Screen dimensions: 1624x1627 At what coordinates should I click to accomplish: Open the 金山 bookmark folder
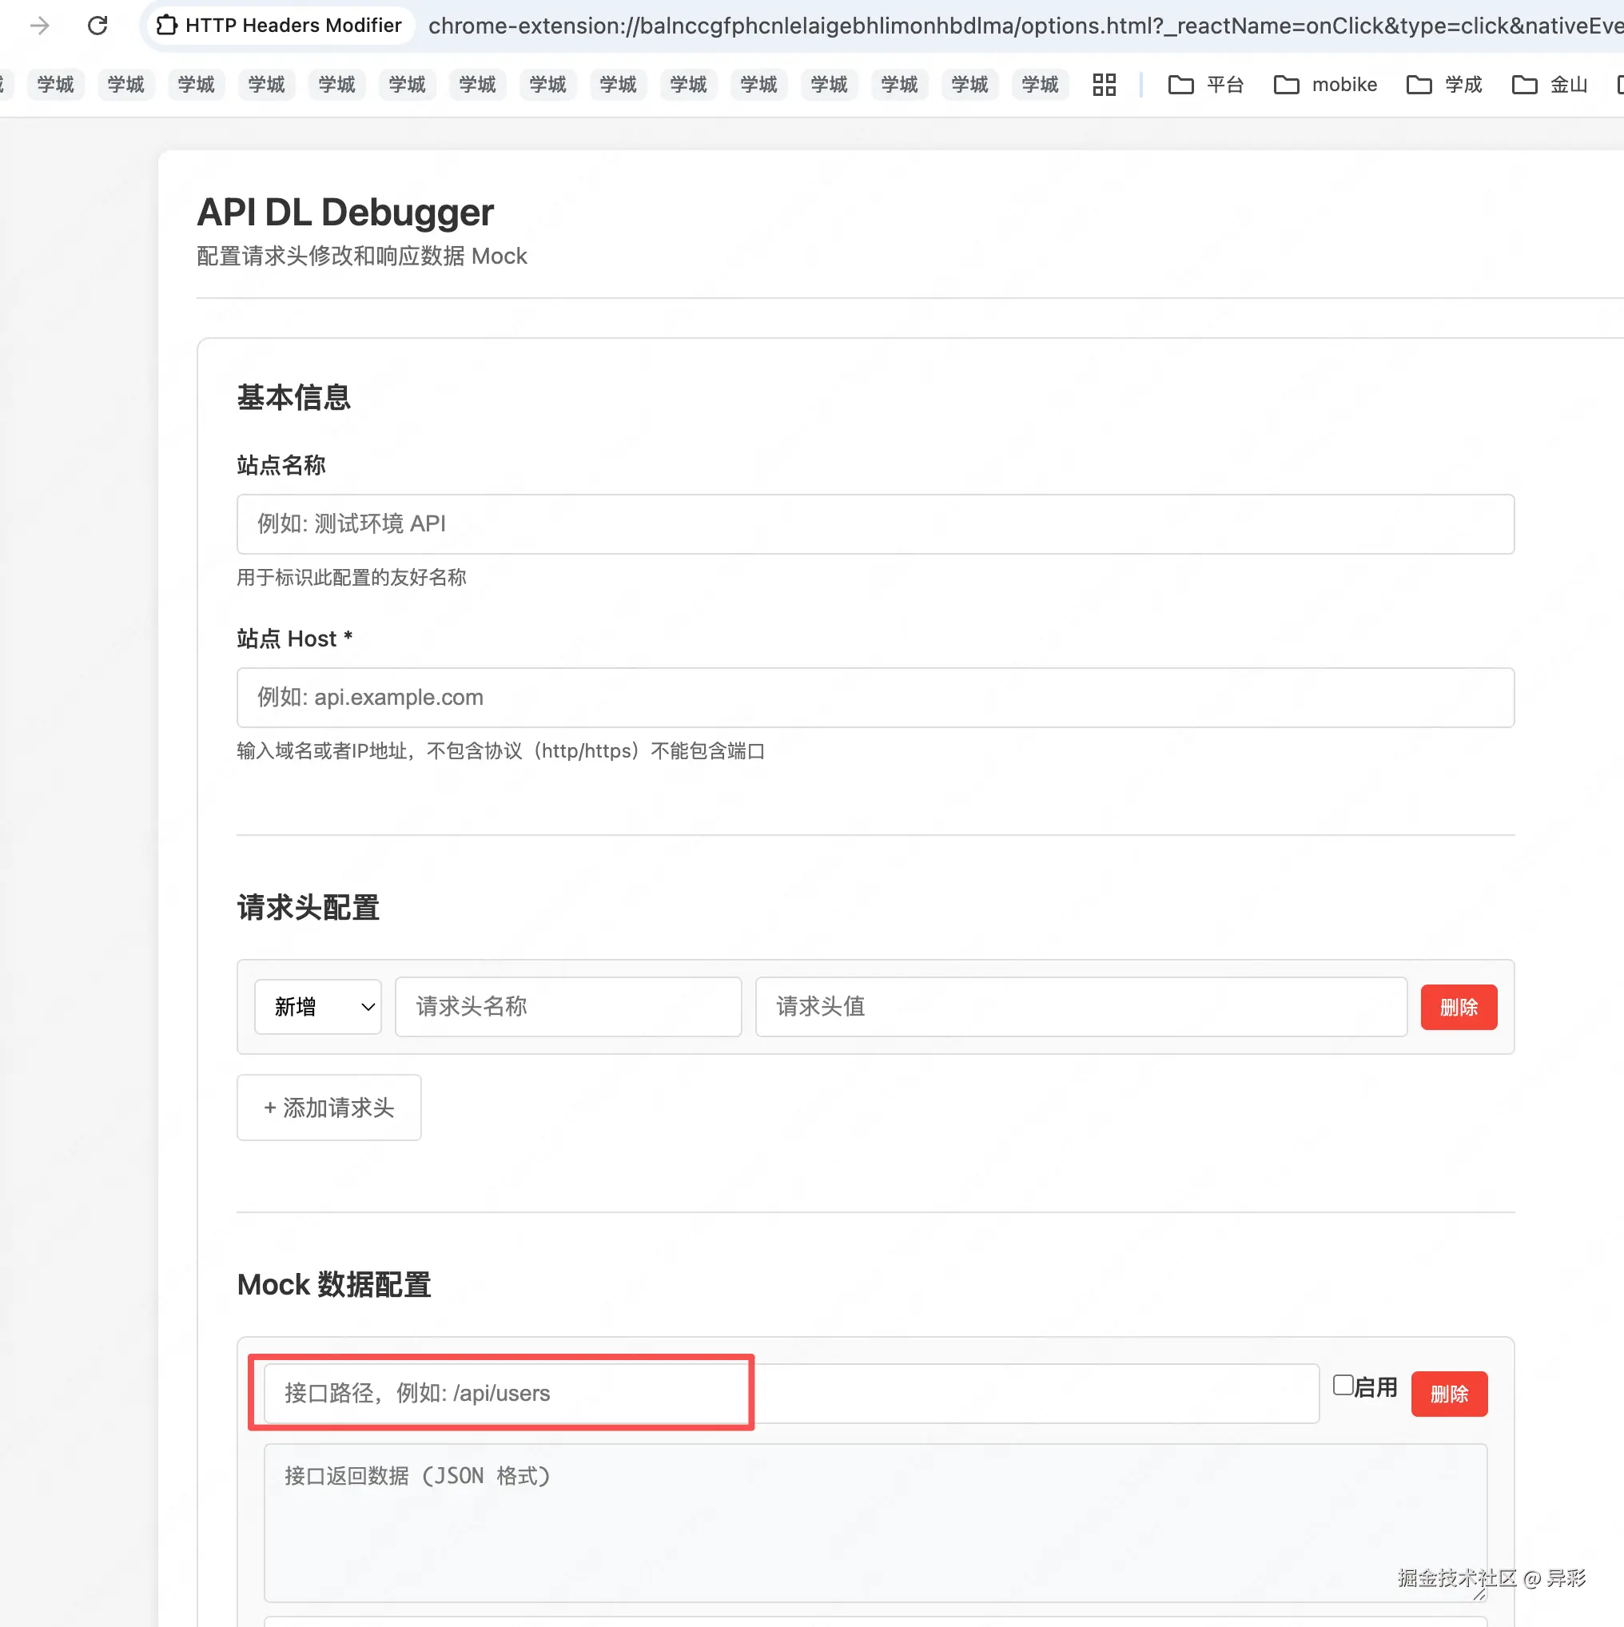click(x=1549, y=84)
